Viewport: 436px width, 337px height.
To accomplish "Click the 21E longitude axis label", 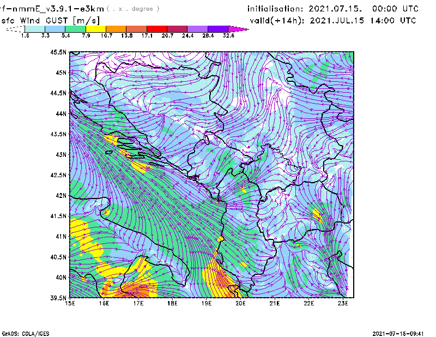I will (275, 303).
